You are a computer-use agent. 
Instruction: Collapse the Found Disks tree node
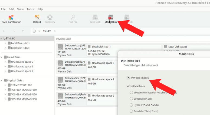pyautogui.click(x=1, y=57)
